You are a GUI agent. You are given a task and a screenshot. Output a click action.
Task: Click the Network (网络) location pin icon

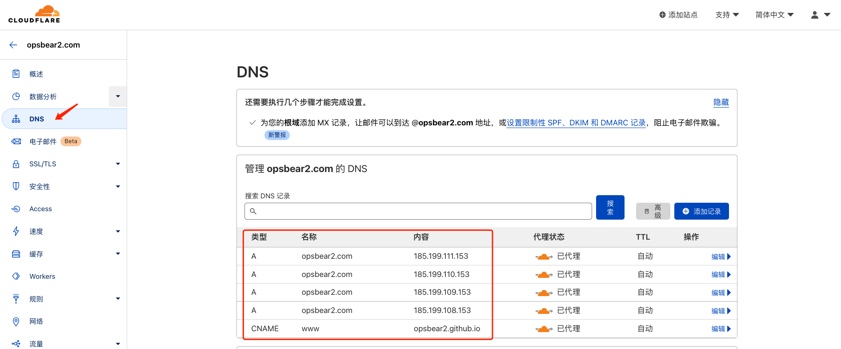point(16,321)
